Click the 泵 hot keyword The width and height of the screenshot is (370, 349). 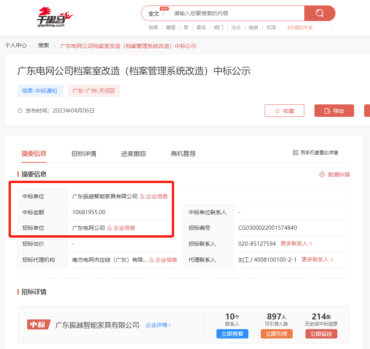click(x=186, y=27)
